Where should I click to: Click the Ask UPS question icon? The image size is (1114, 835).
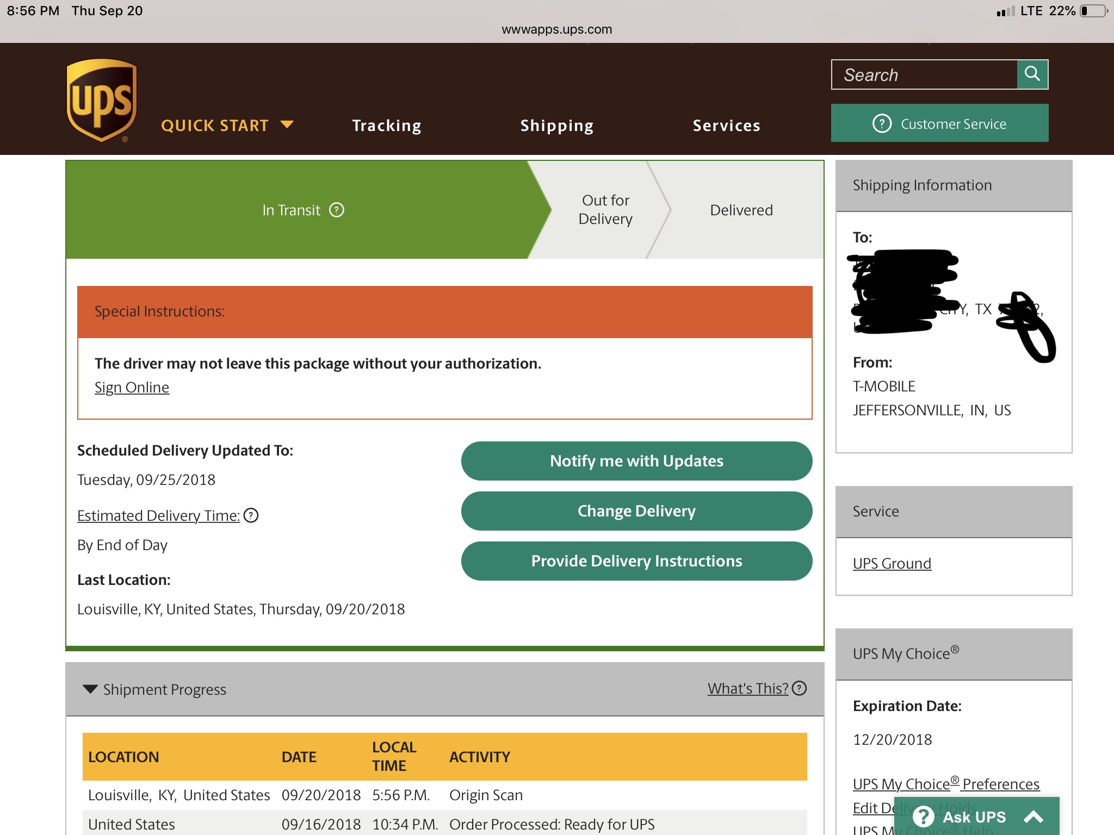[x=923, y=817]
